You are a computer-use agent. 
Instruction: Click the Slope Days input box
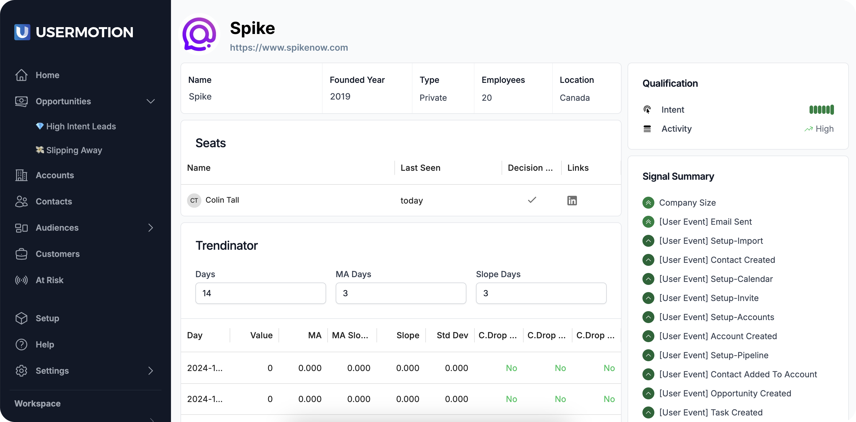pyautogui.click(x=541, y=293)
